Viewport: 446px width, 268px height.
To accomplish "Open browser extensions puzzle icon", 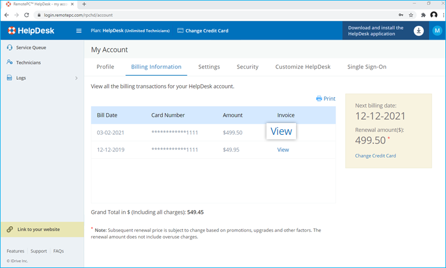I will click(423, 15).
